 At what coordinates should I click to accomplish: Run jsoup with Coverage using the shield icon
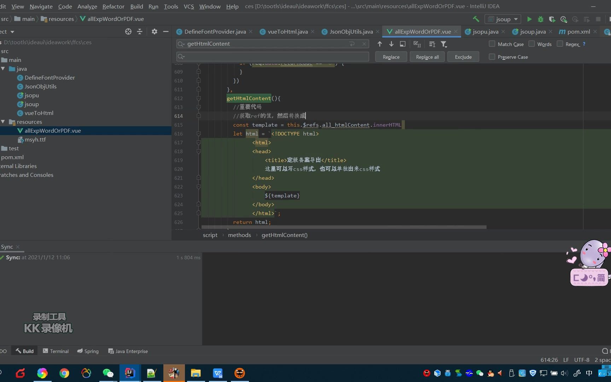(x=552, y=19)
